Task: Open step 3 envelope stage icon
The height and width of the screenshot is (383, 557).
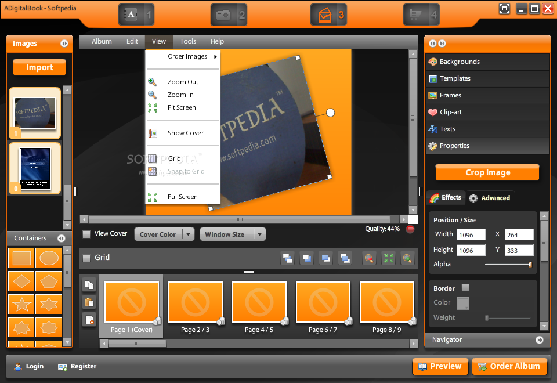Action: (328, 15)
